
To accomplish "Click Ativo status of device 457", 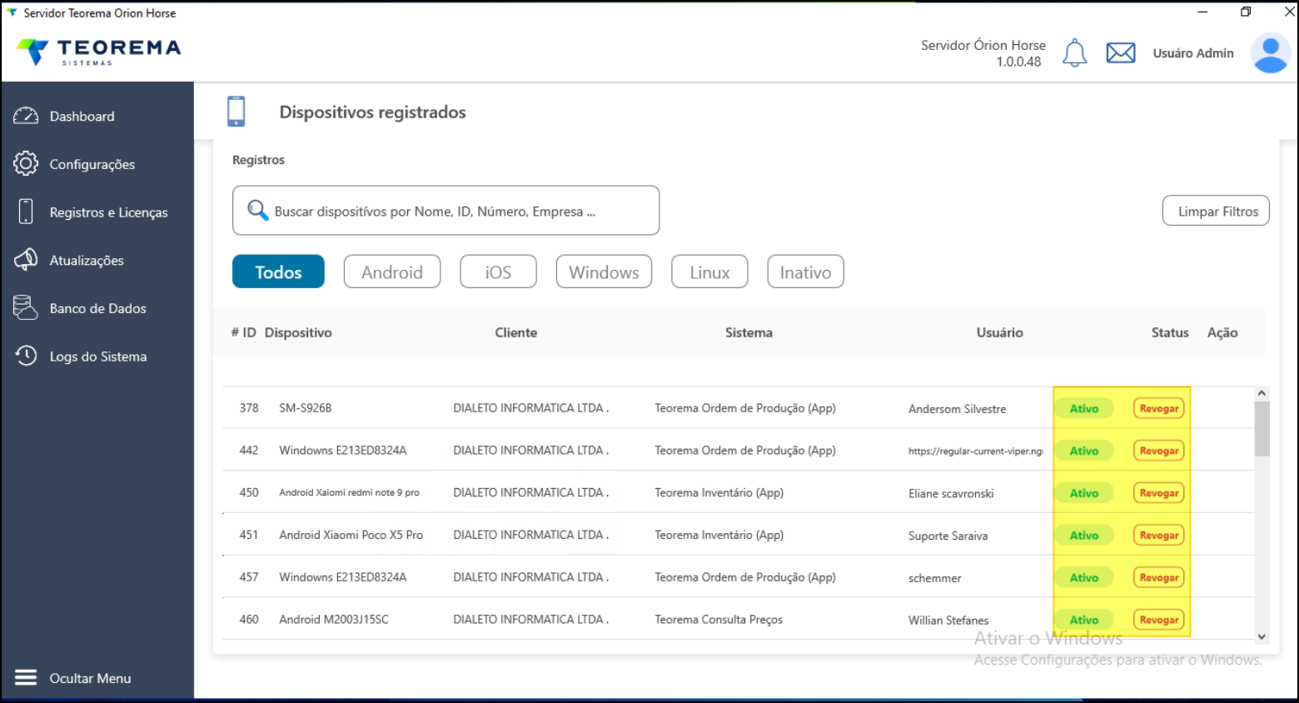I will pyautogui.click(x=1084, y=577).
